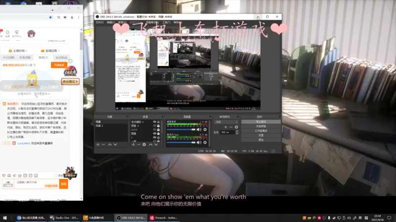This screenshot has width=396, height=222.
Task: Tick the checkbox beside chat toolbar icons
Action: point(55,176)
